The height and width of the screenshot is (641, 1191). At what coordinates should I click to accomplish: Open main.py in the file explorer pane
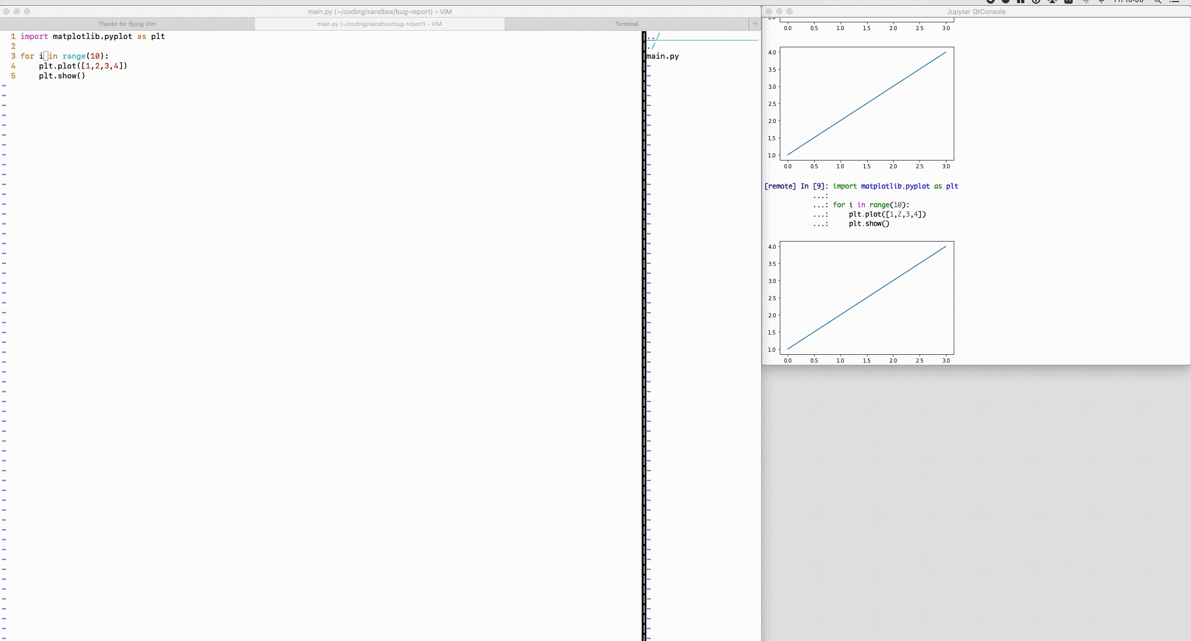pyautogui.click(x=662, y=56)
